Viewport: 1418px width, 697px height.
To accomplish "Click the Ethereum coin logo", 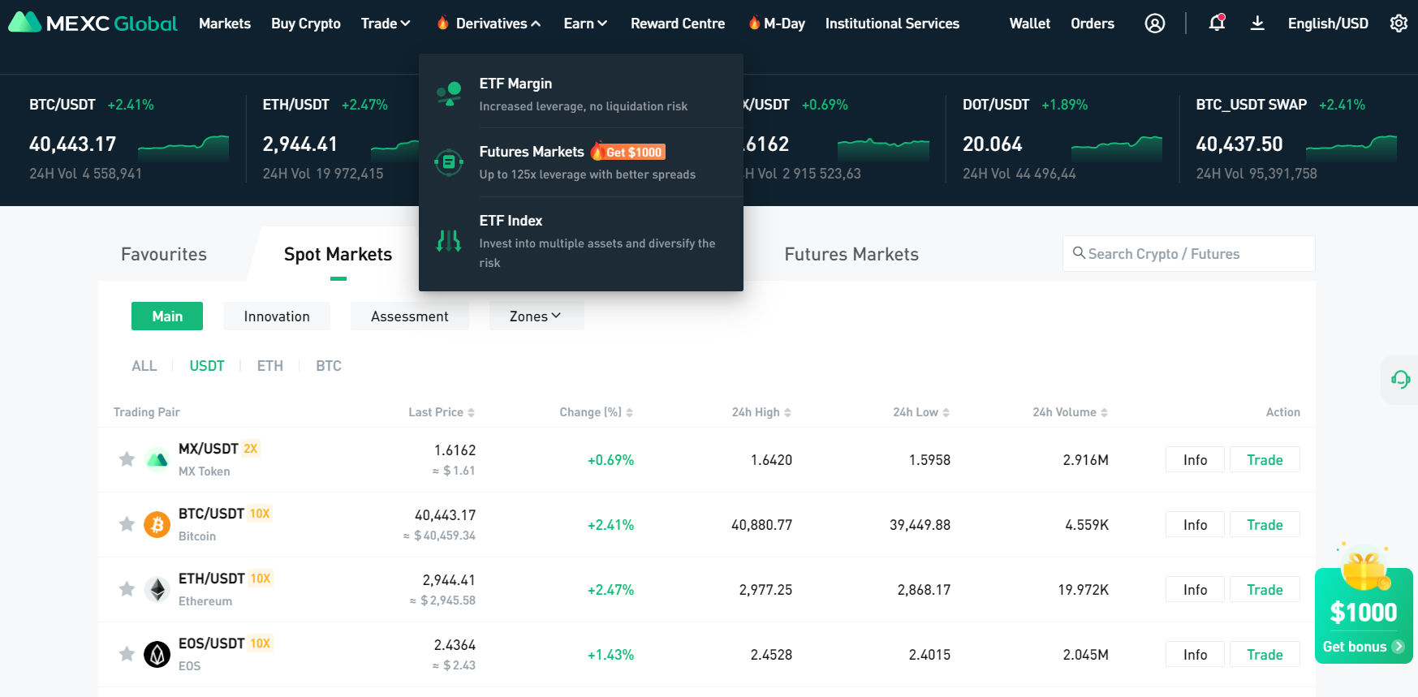I will coord(157,589).
